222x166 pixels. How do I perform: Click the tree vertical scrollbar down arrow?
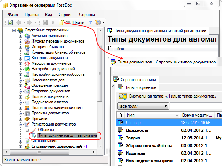point(100,146)
